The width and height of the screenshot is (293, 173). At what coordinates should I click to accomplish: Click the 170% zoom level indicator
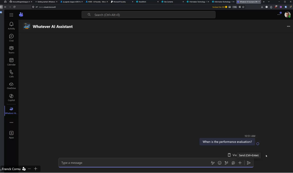[x=235, y=7]
